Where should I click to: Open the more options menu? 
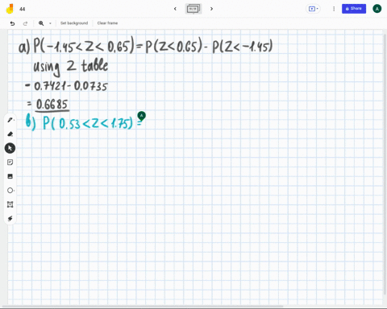coord(334,9)
